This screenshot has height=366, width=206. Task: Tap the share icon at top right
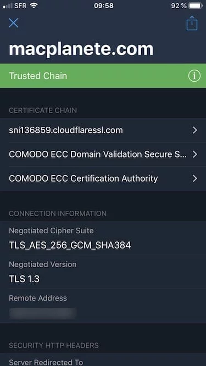(192, 23)
